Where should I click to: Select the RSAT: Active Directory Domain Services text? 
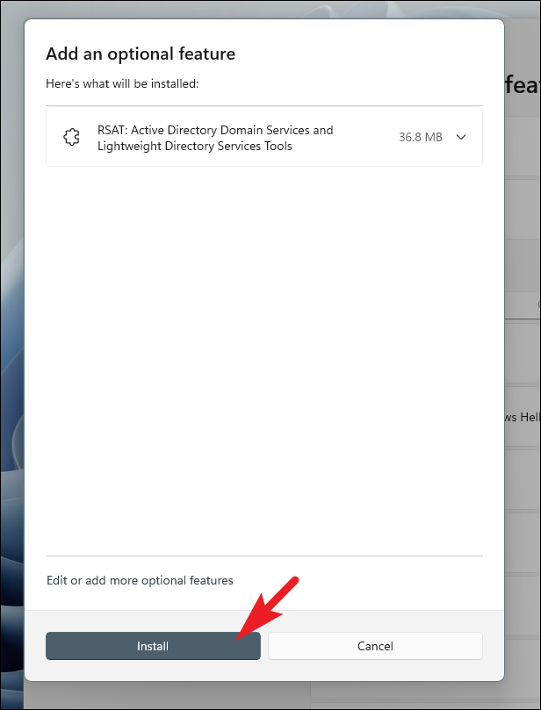point(215,138)
